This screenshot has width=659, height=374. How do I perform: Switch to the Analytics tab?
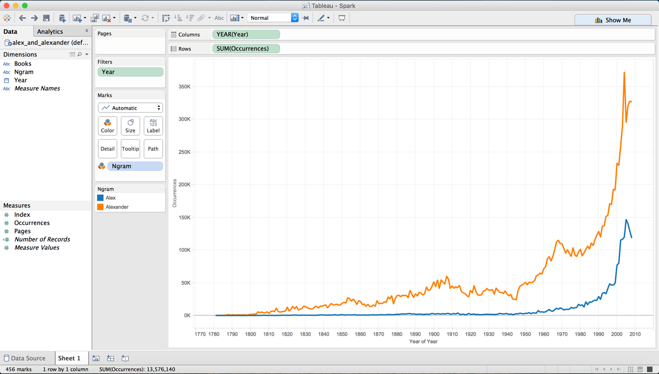pyautogui.click(x=50, y=31)
